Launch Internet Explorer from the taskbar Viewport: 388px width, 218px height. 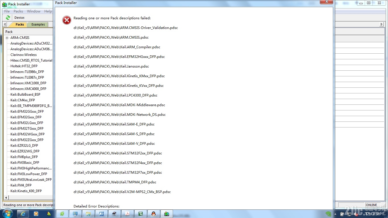click(x=23, y=213)
